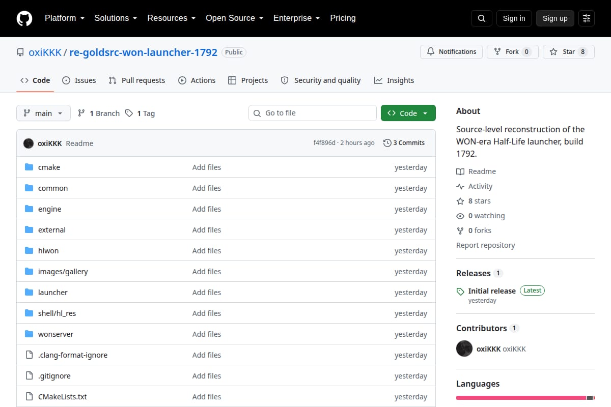Open the Initial release link

[492, 291]
